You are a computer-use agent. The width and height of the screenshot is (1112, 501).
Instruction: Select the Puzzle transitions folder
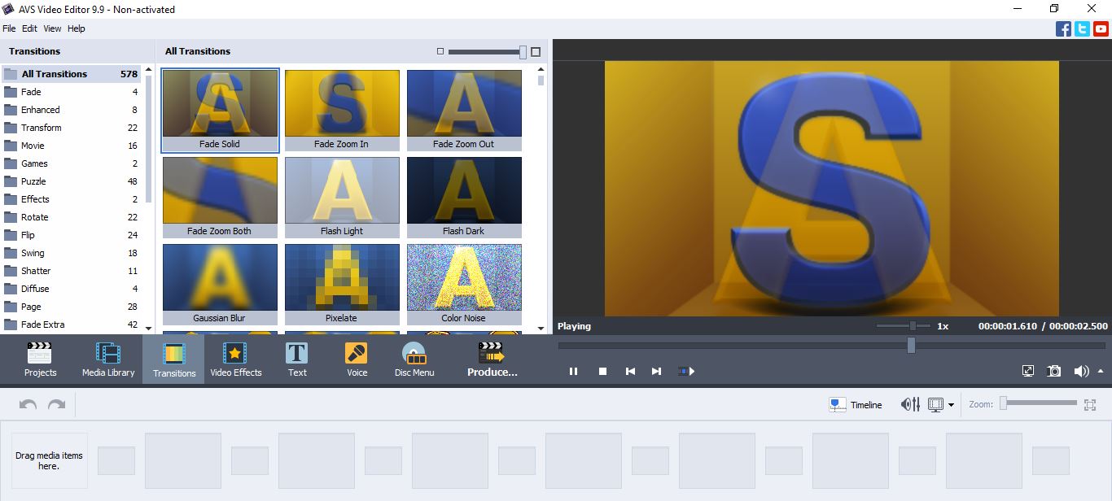(71, 181)
